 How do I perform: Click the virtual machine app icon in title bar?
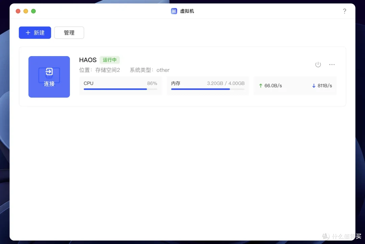point(174,11)
